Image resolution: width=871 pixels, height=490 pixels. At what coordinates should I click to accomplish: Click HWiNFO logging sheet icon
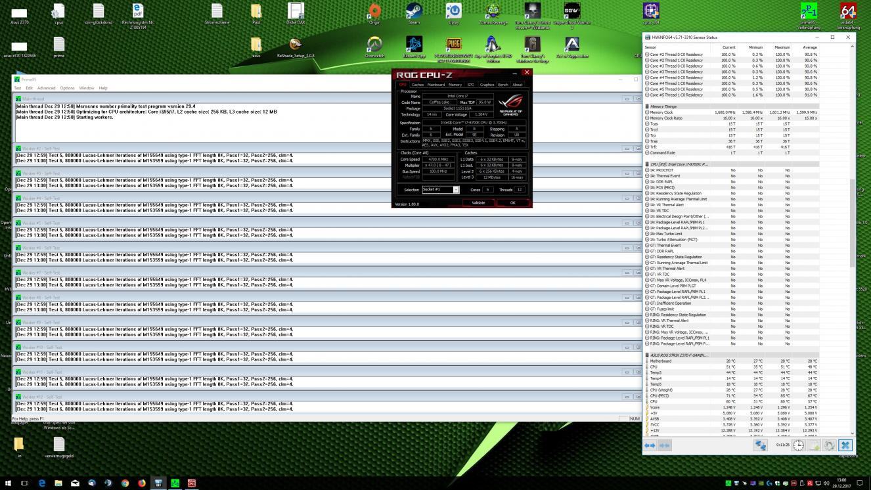[813, 445]
